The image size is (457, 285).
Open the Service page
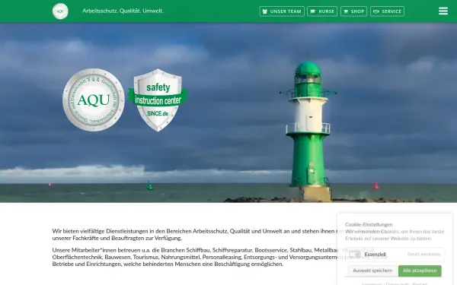388,11
